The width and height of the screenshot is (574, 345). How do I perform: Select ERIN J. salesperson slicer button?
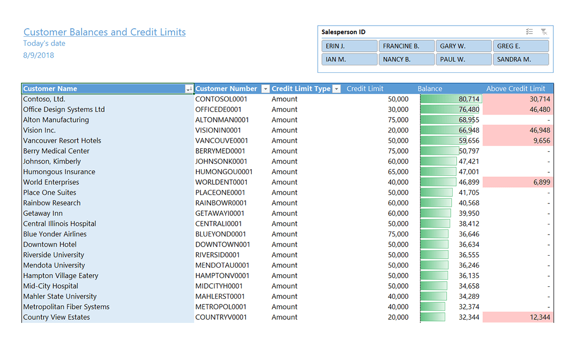pyautogui.click(x=349, y=46)
